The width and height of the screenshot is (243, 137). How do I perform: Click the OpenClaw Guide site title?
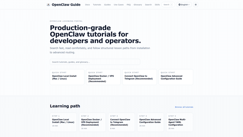[66, 5]
